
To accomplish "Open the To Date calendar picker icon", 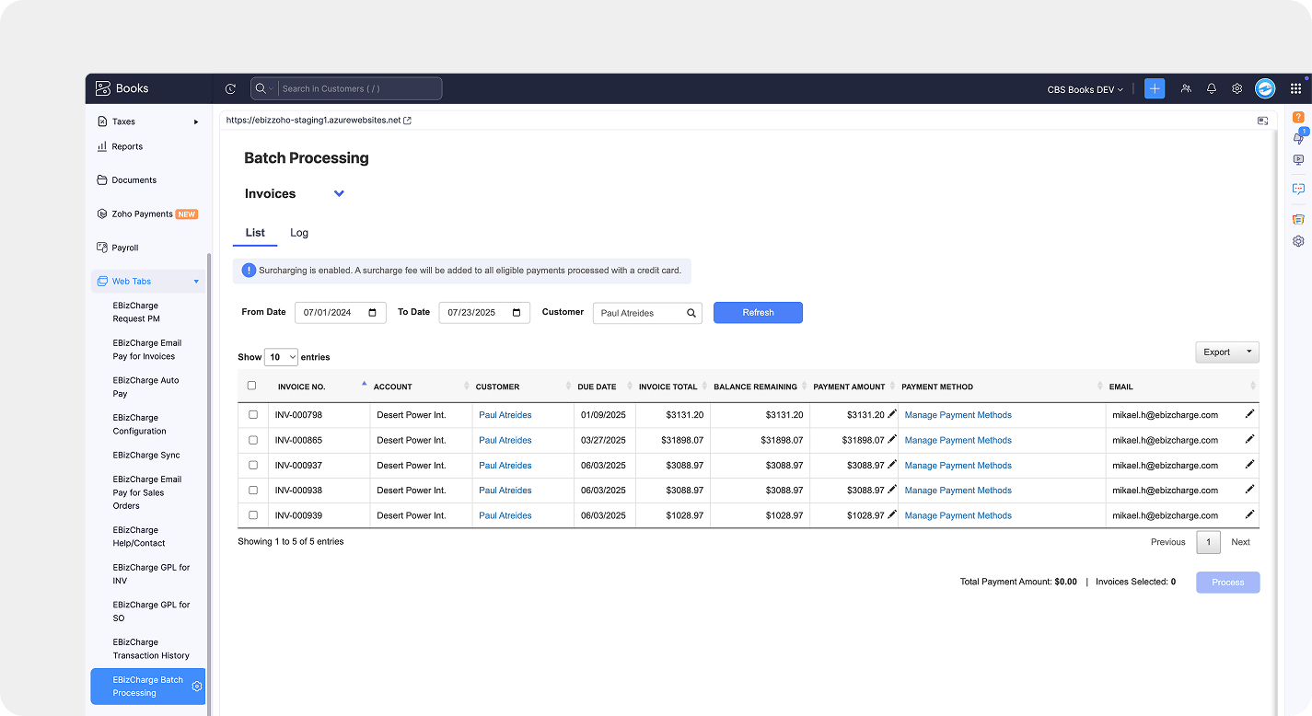I will pos(516,313).
